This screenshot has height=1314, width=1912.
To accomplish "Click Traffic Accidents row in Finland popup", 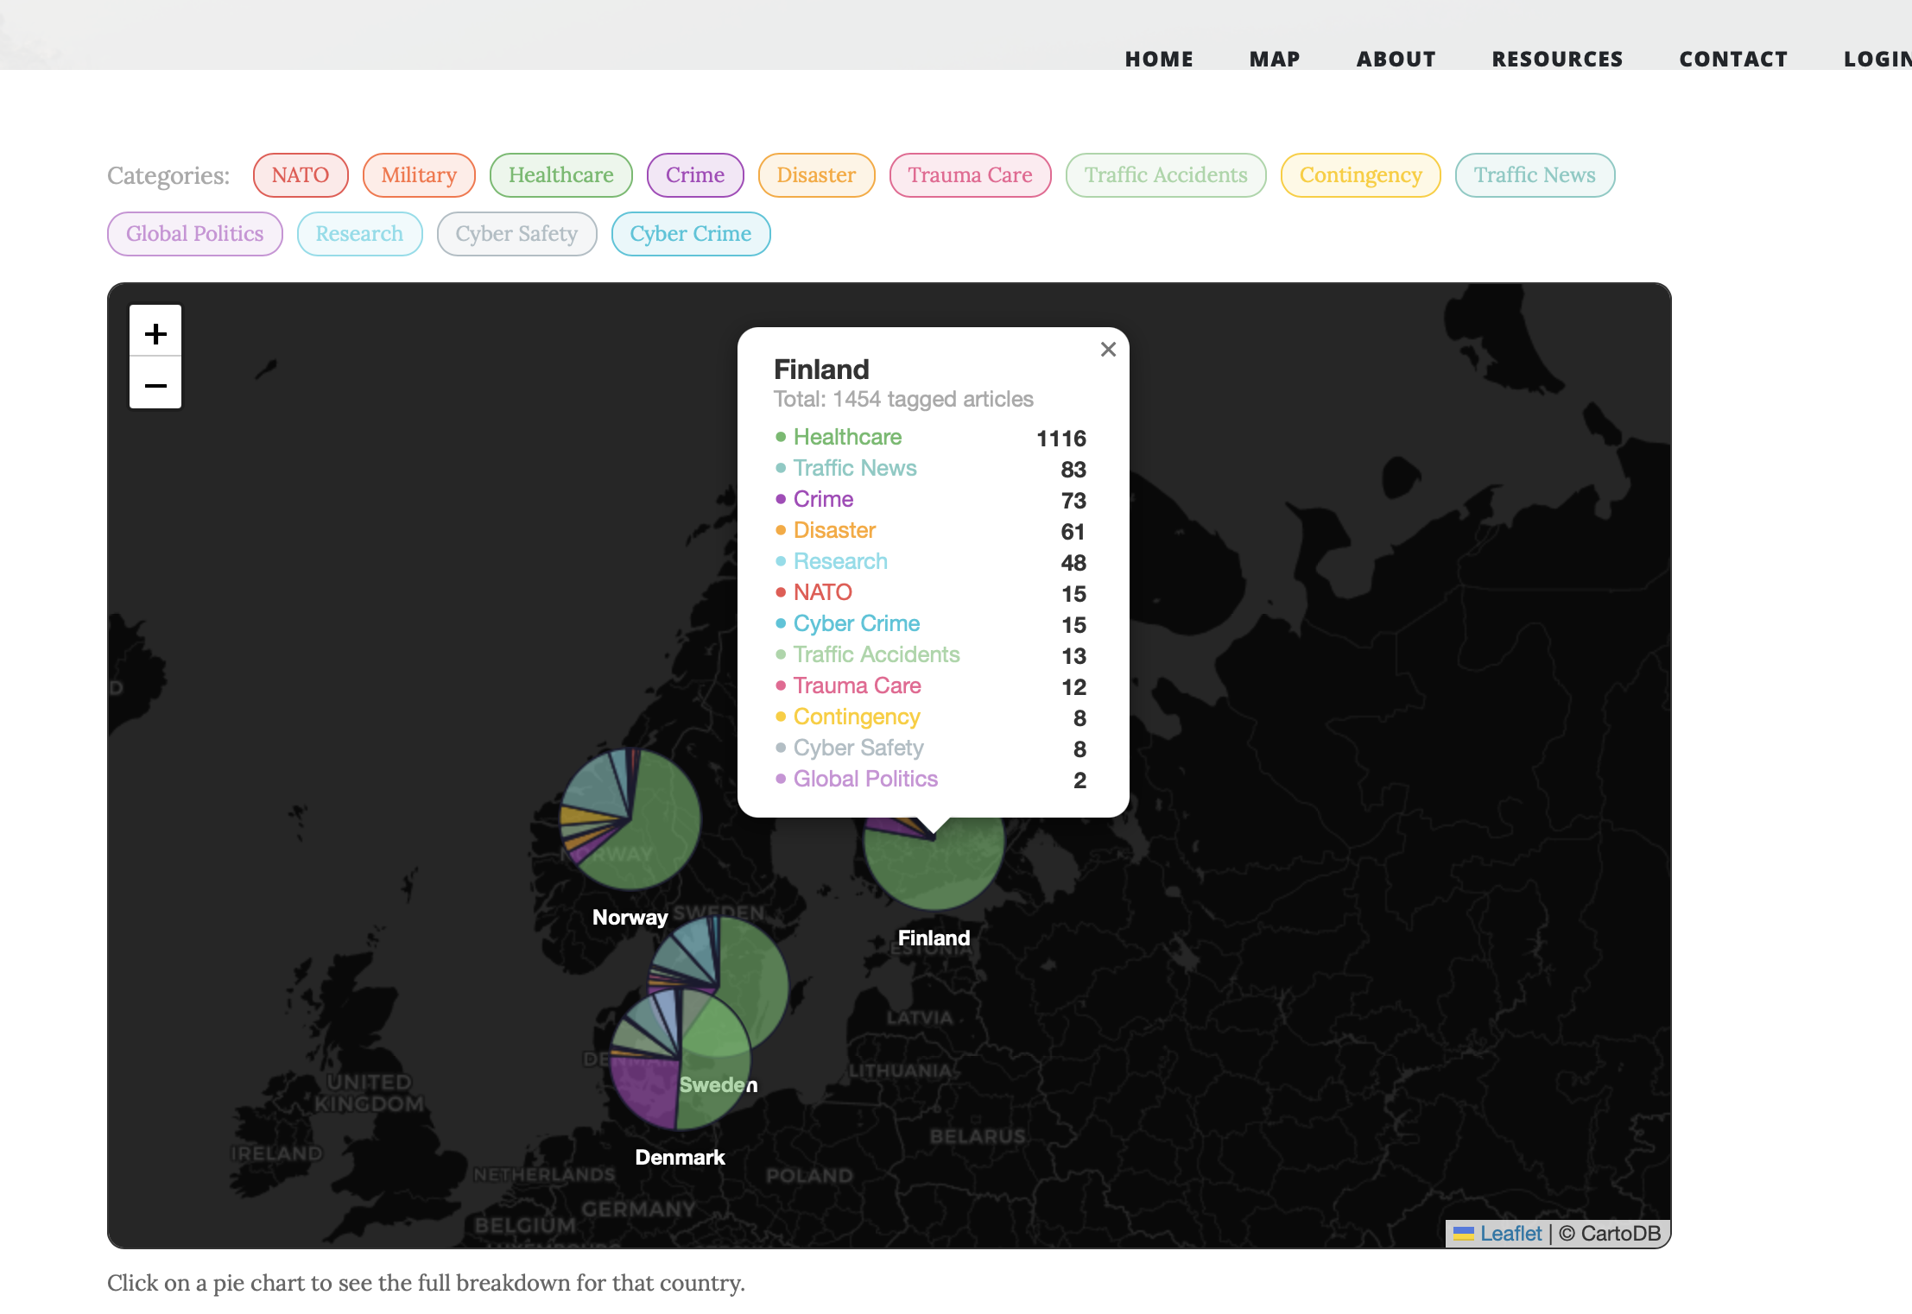I will pyautogui.click(x=931, y=655).
